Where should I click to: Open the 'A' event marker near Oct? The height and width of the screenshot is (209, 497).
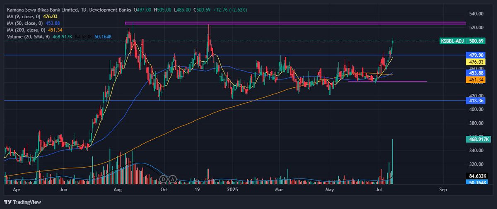click(172, 179)
